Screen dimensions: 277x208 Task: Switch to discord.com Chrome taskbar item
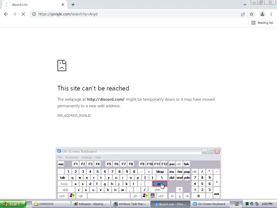(170, 204)
